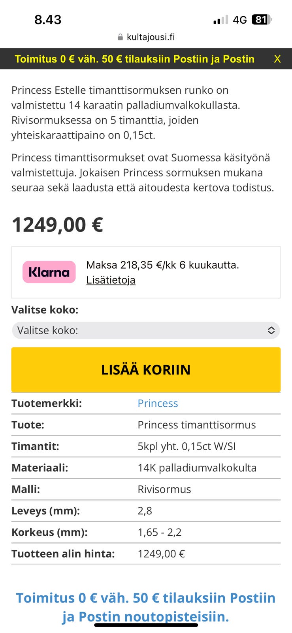The height and width of the screenshot is (633, 292).
Task: Click the price 1249,00 €
Action: (58, 224)
